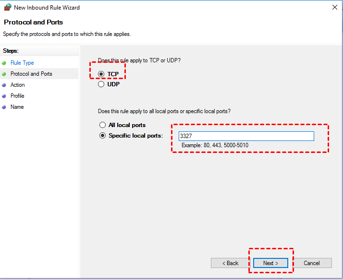Click the green Protocol and Ports bullet
Screen dimensions: 343x279
pos(4,74)
